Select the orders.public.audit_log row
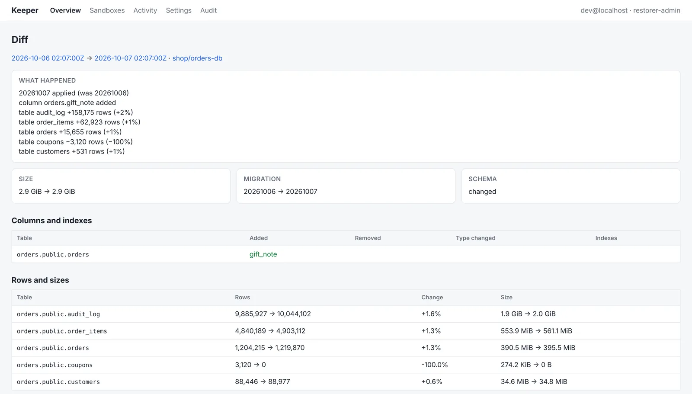Screen dimensions: 692x394 coord(346,314)
